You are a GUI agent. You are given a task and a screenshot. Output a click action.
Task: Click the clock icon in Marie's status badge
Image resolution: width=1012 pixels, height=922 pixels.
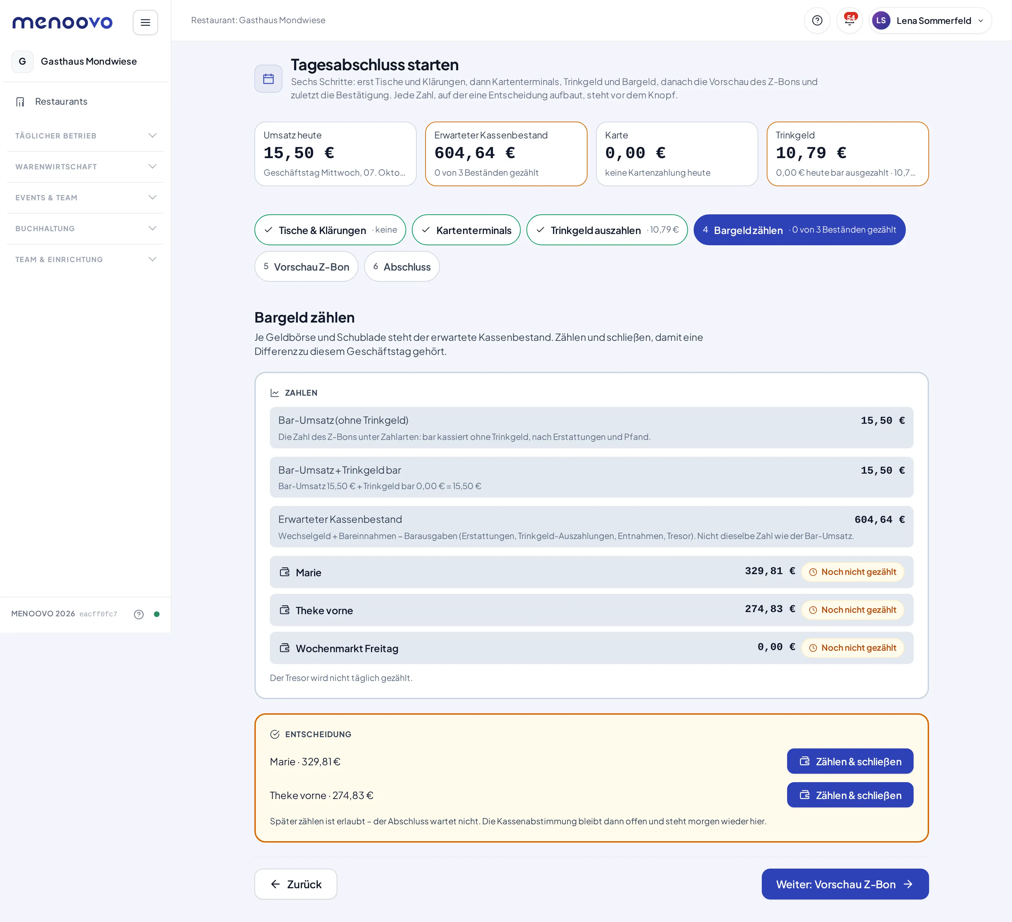813,572
